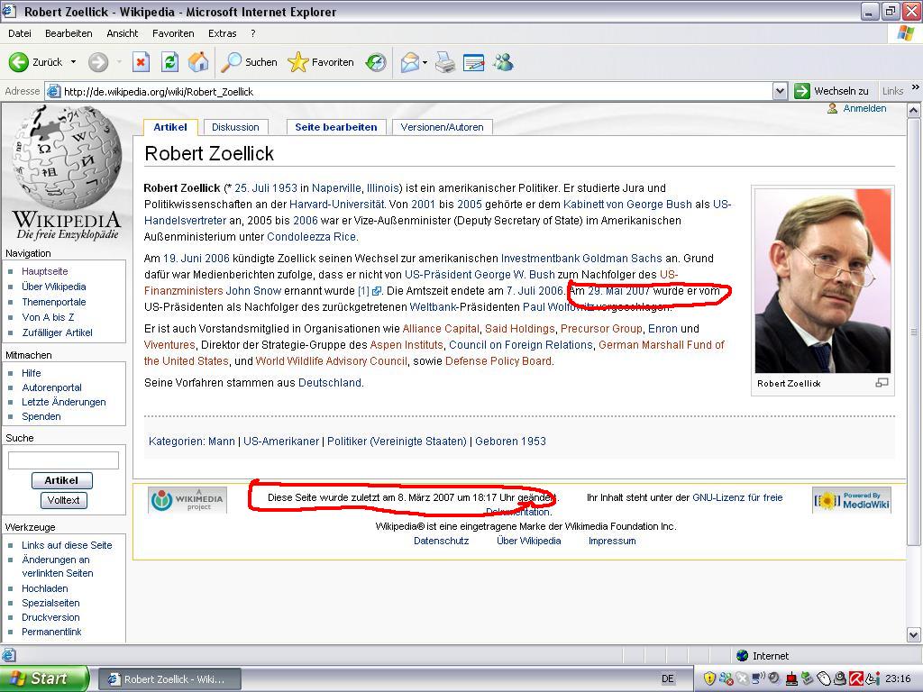
Task: Click the Zurück back arrow icon
Action: pyautogui.click(x=19, y=62)
